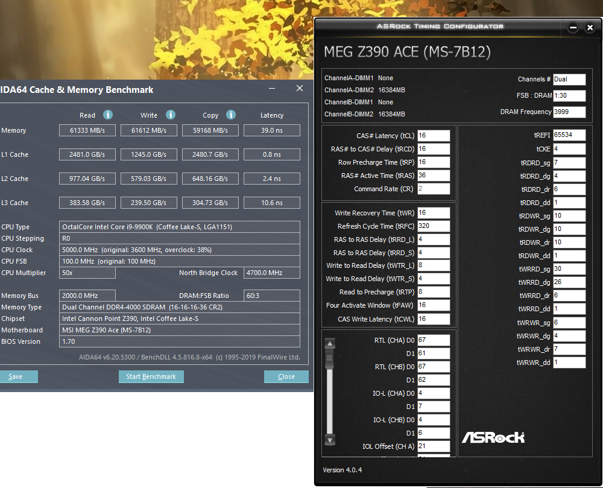Click the CPU Clock value 5000.0 MHz

tap(180, 250)
